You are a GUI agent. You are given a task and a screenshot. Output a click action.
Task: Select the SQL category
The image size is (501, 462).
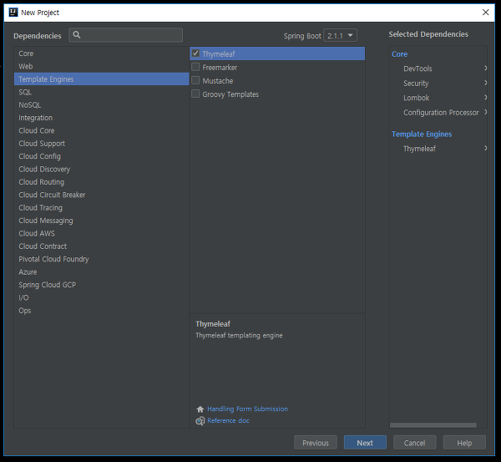click(102, 92)
